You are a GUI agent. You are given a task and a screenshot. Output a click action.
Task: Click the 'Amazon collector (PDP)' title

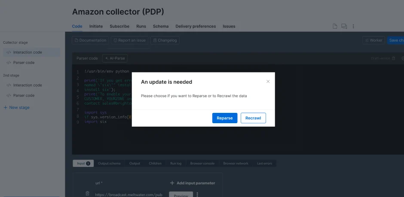point(118,12)
